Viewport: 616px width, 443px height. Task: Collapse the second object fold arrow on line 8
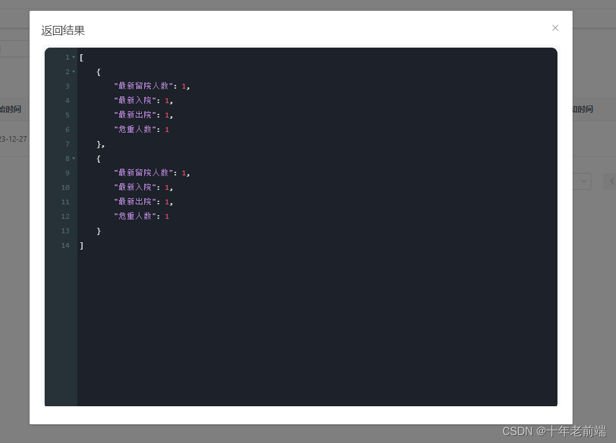tap(74, 159)
